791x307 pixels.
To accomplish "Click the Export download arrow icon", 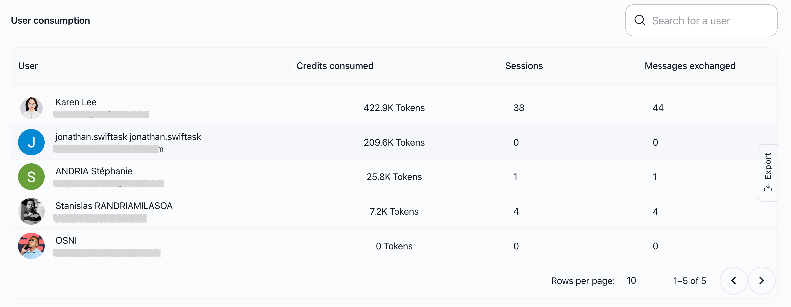I will pos(768,188).
